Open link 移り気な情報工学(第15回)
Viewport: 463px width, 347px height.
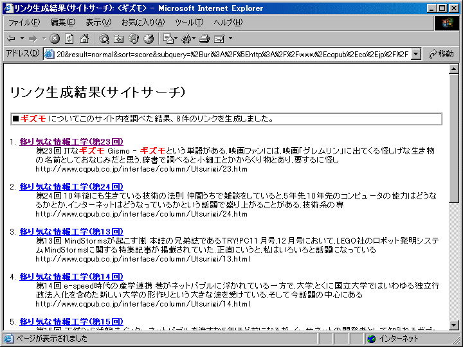71,322
